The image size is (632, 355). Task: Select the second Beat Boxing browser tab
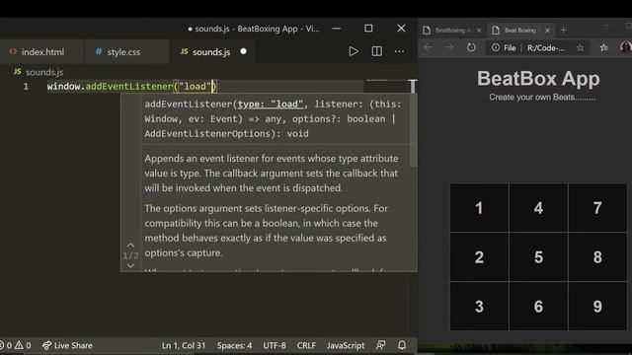[x=520, y=31]
